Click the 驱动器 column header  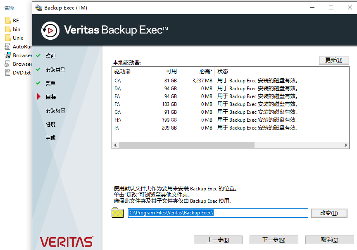(124, 71)
